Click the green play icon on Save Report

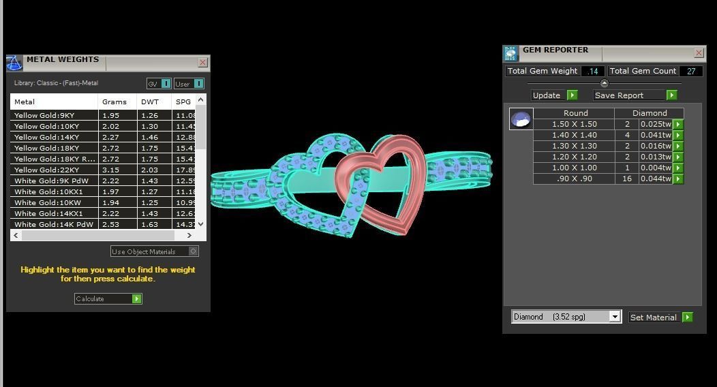click(672, 95)
